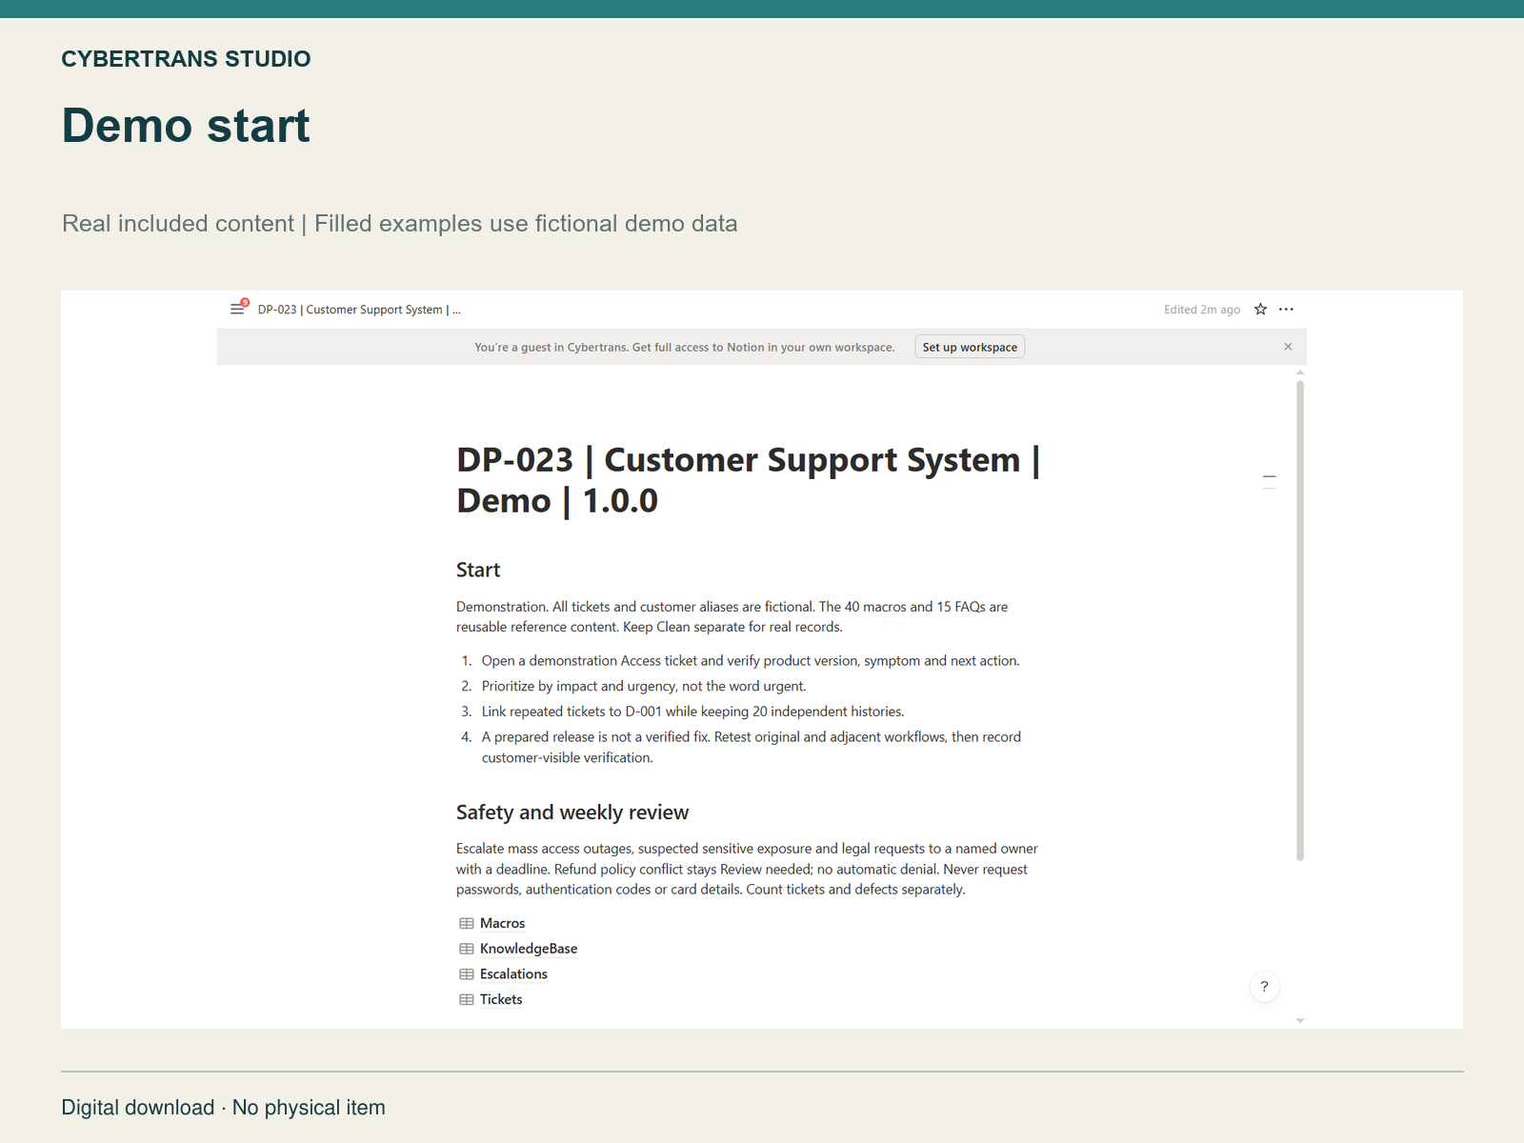
Task: Open the Escalations database link
Action: (x=513, y=973)
